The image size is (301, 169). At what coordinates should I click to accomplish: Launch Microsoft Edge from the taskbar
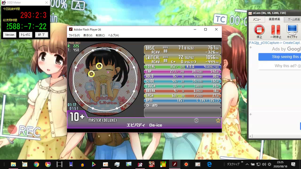(x=209, y=164)
